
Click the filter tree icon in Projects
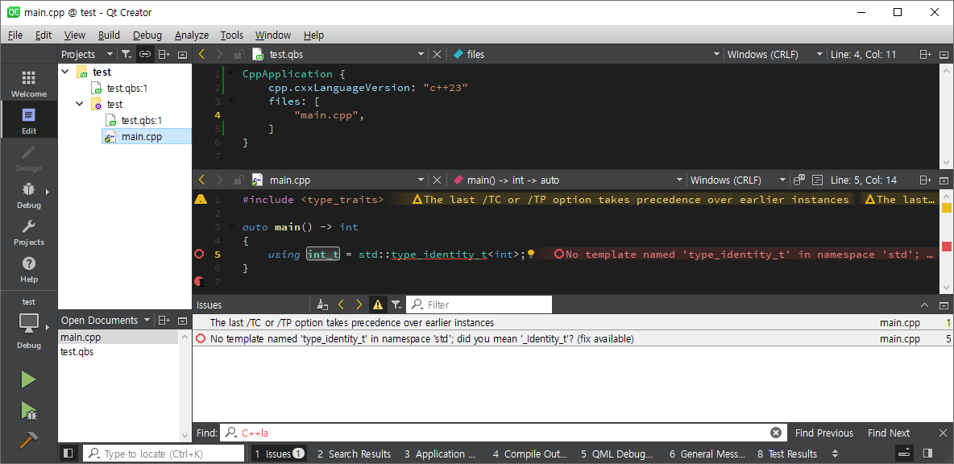click(127, 54)
